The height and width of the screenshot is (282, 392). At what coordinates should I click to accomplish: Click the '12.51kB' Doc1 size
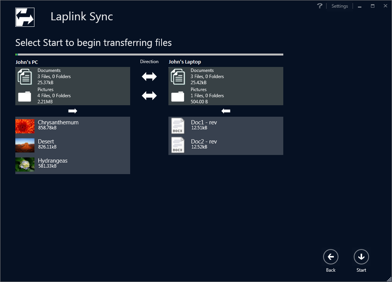(x=199, y=128)
